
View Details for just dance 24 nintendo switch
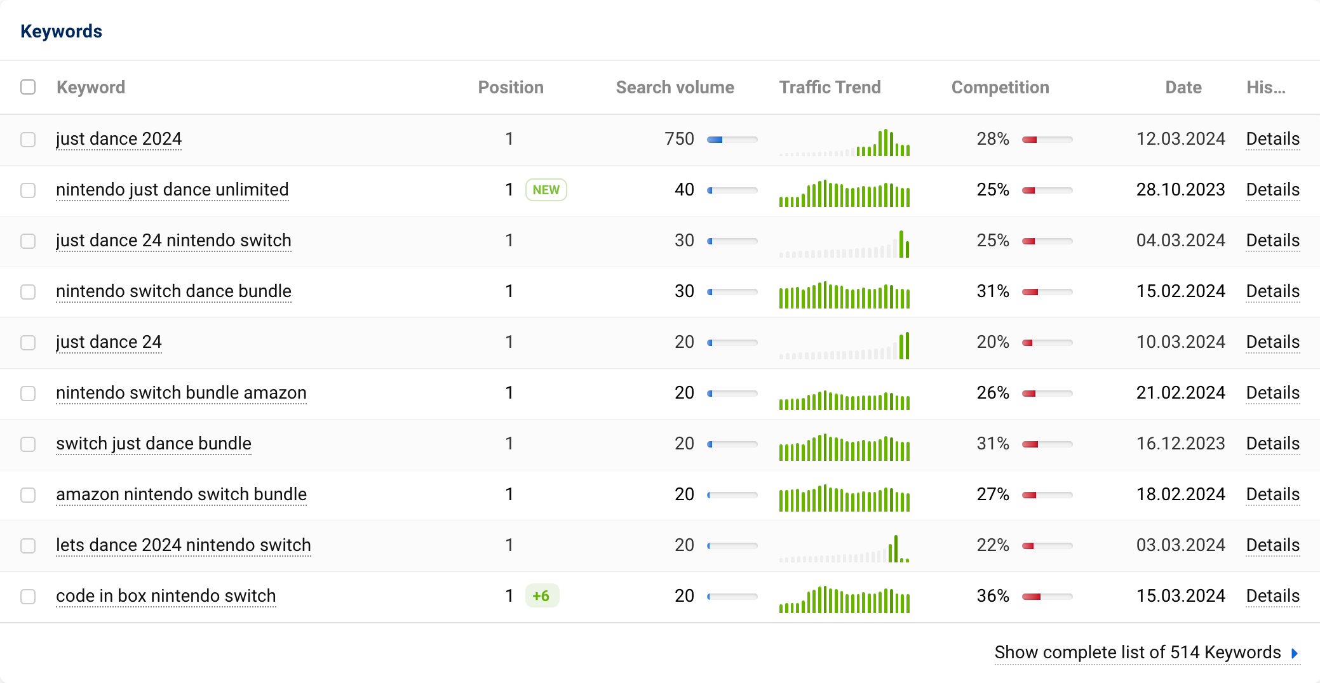pos(1273,241)
